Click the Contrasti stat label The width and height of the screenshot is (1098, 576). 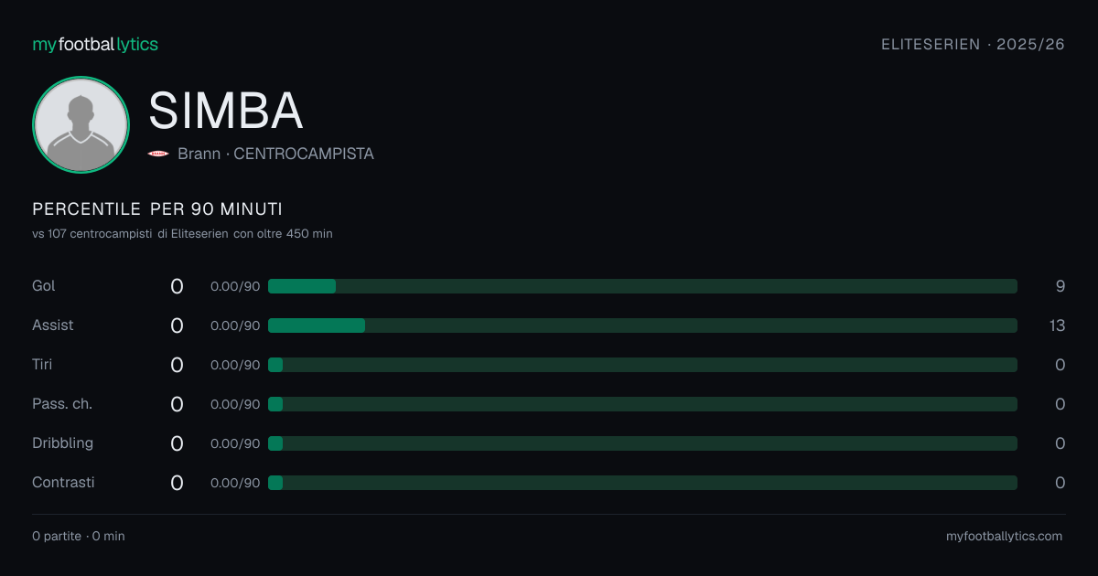click(63, 483)
